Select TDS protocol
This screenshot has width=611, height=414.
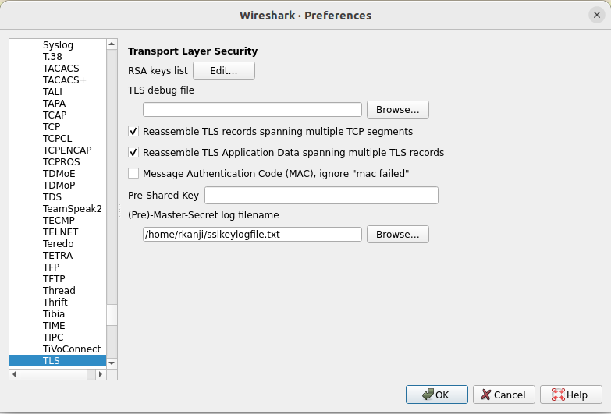coord(58,196)
